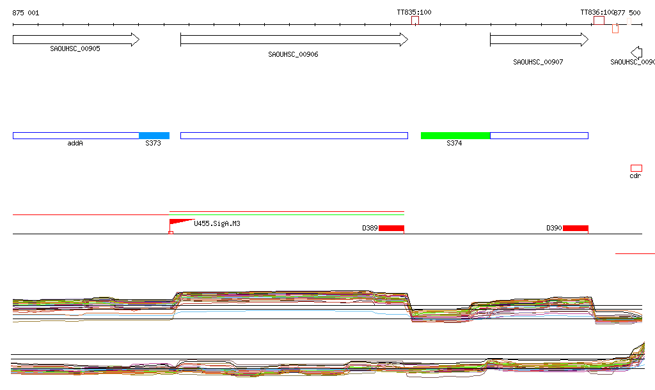
Task: Click the S374 label
Action: pyautogui.click(x=454, y=144)
